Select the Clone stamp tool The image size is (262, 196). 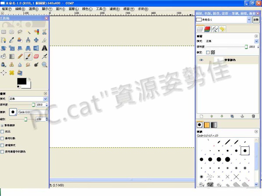[11, 64]
